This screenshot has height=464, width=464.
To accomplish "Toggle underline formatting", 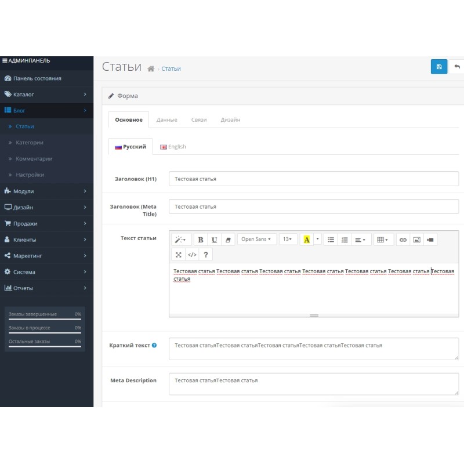I will pyautogui.click(x=213, y=239).
